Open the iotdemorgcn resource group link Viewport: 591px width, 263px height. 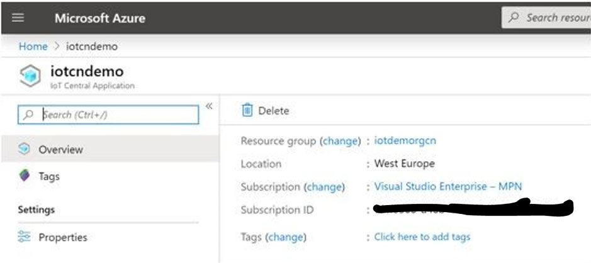tap(405, 141)
